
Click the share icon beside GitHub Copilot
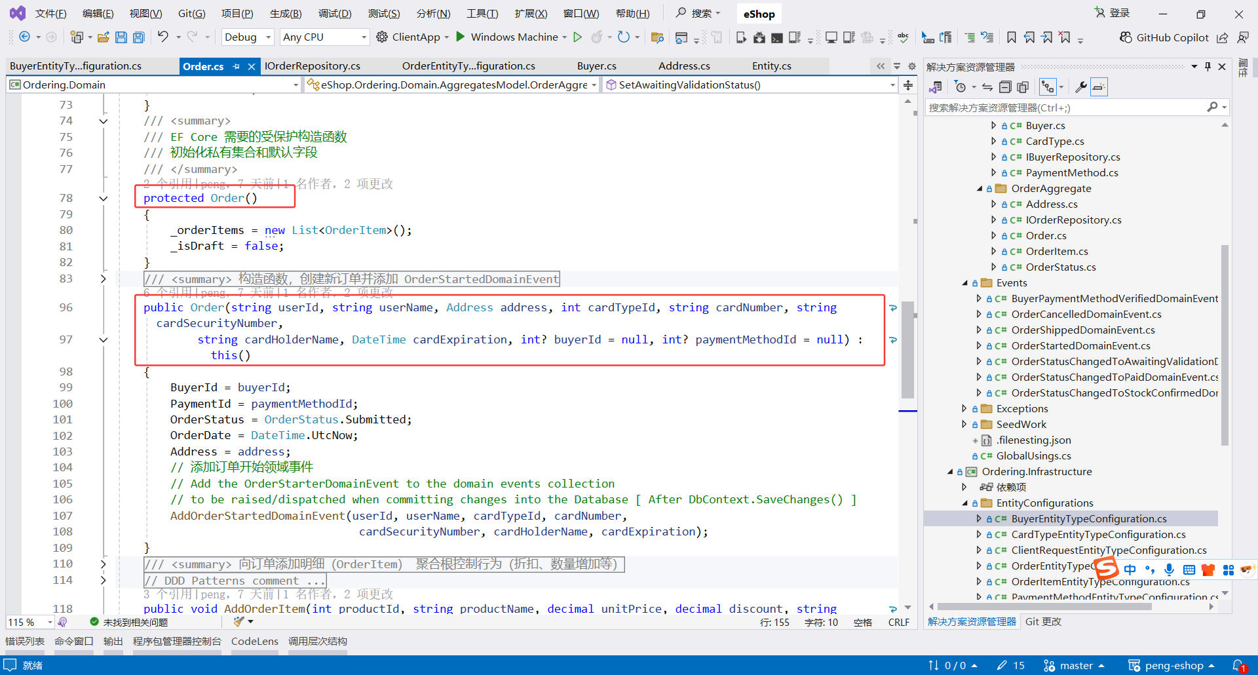click(x=1223, y=37)
